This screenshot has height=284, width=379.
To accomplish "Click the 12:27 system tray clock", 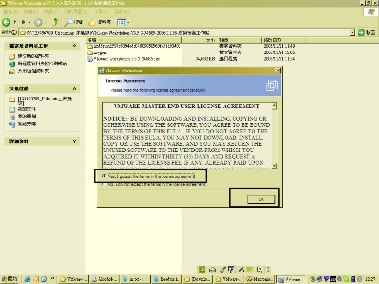I will [x=370, y=279].
